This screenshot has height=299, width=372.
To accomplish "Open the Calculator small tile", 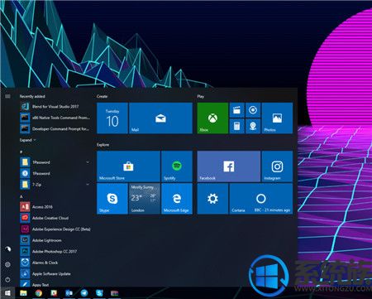I will coord(236,126).
